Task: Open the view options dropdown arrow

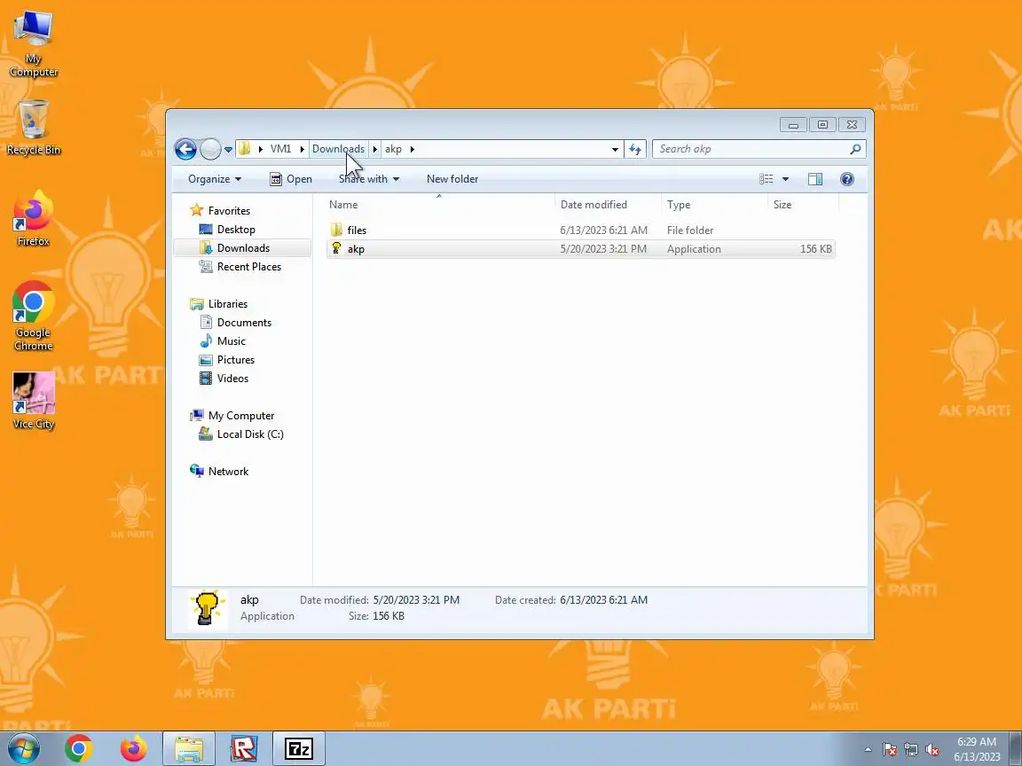Action: pyautogui.click(x=785, y=179)
